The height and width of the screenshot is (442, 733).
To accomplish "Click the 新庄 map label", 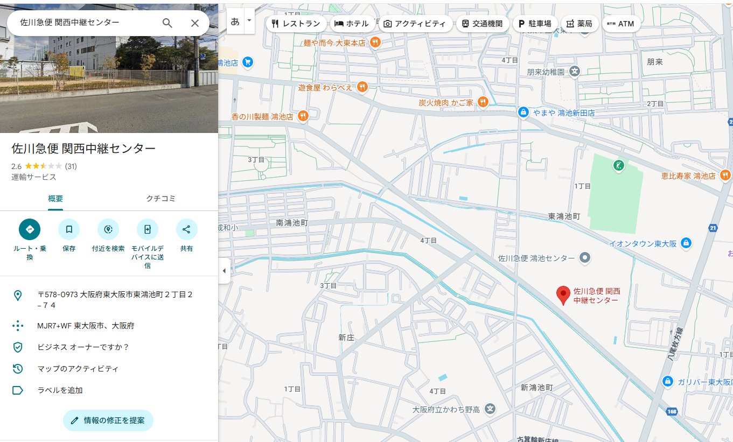I will click(346, 338).
